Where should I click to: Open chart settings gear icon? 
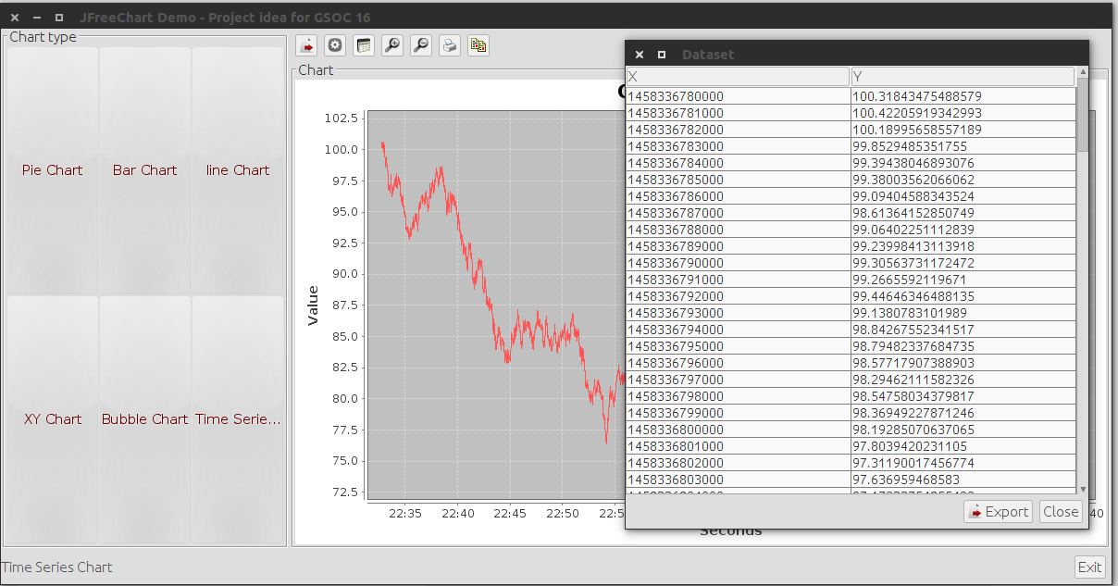coord(336,44)
